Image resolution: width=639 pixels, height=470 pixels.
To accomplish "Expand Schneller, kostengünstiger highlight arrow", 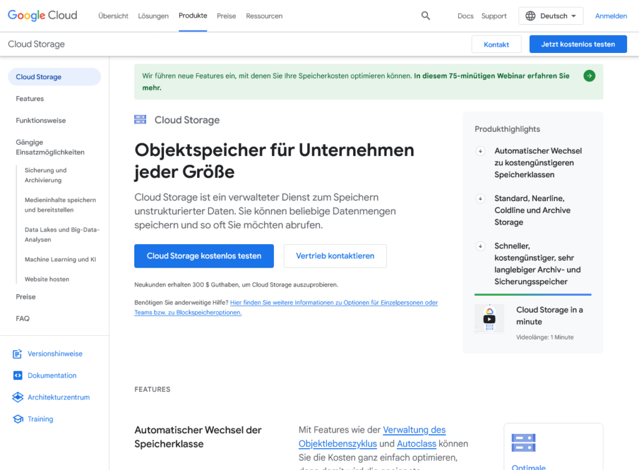I will 480,246.
